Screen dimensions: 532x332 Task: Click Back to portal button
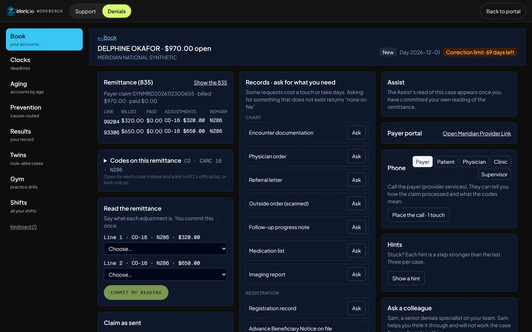click(503, 11)
